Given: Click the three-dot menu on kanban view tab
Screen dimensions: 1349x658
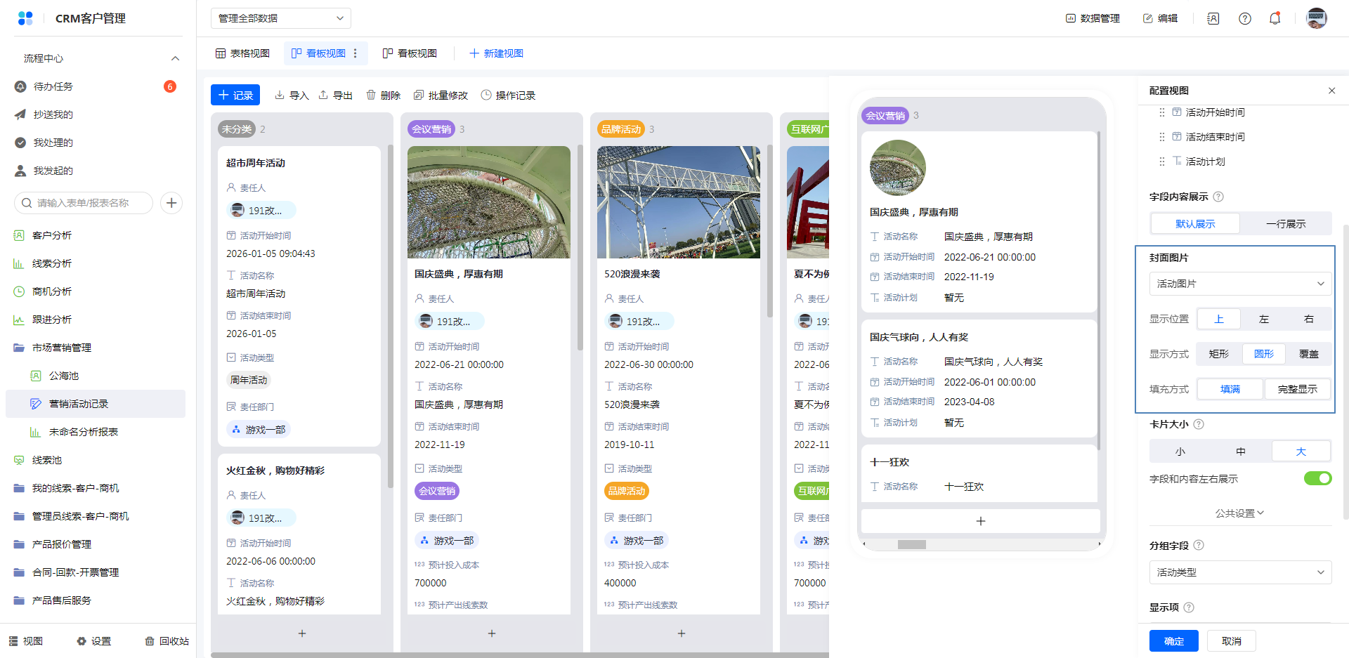Looking at the screenshot, I should [x=356, y=53].
